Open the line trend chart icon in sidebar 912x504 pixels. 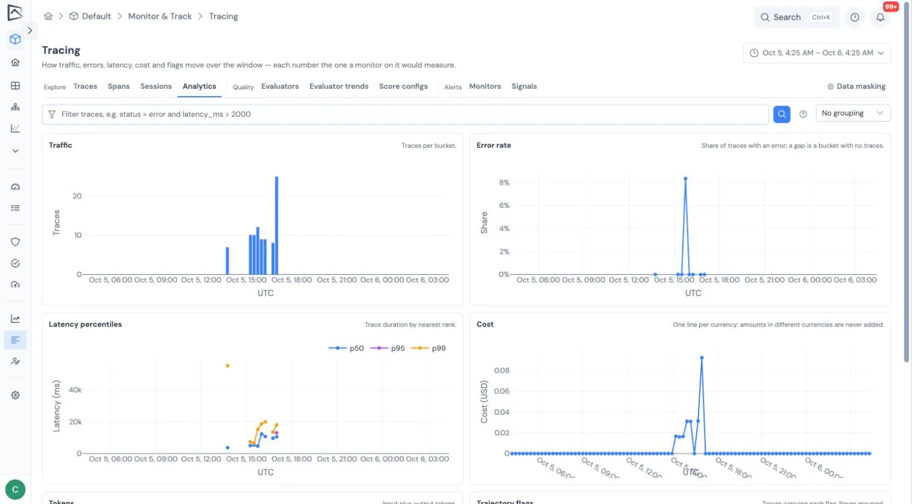tap(16, 318)
